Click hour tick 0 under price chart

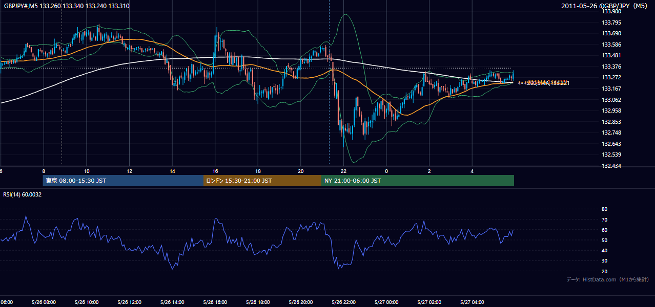point(386,171)
